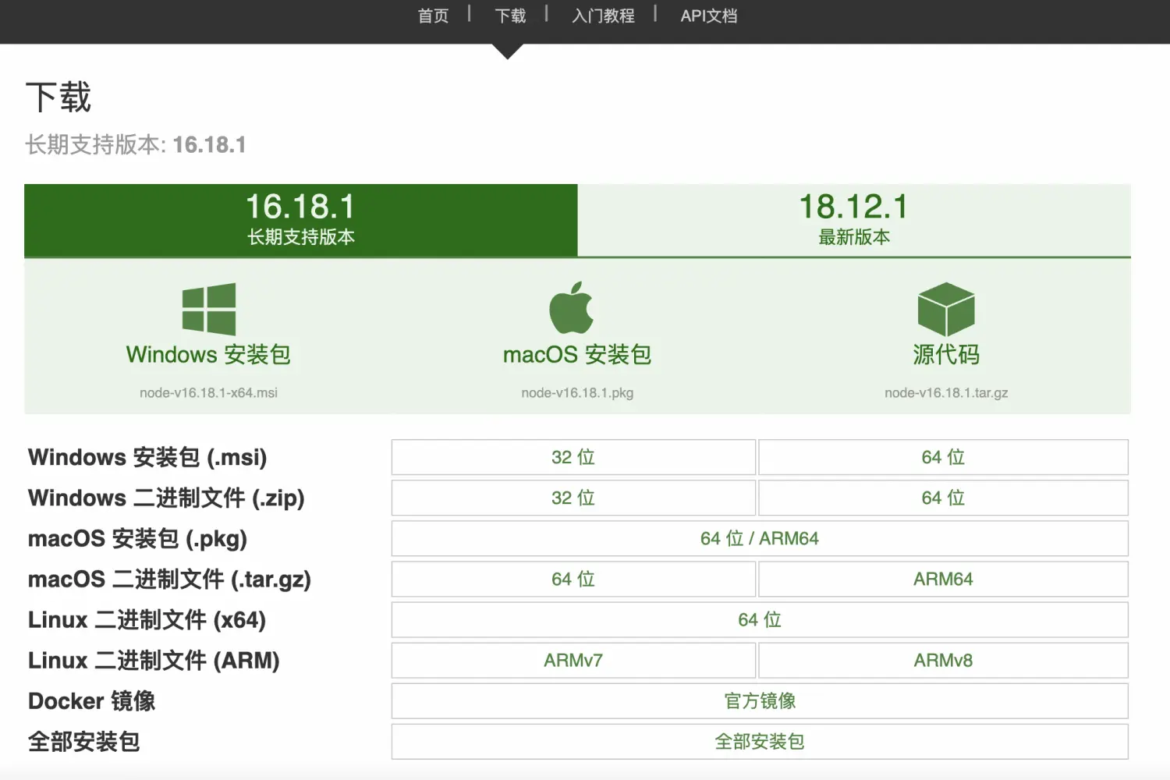Image resolution: width=1170 pixels, height=780 pixels.
Task: Go to 入门教程 in the top navigation
Action: (603, 16)
